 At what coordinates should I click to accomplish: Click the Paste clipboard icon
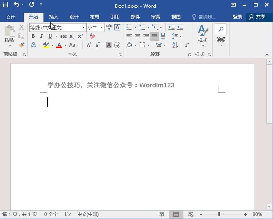coord(10,31)
